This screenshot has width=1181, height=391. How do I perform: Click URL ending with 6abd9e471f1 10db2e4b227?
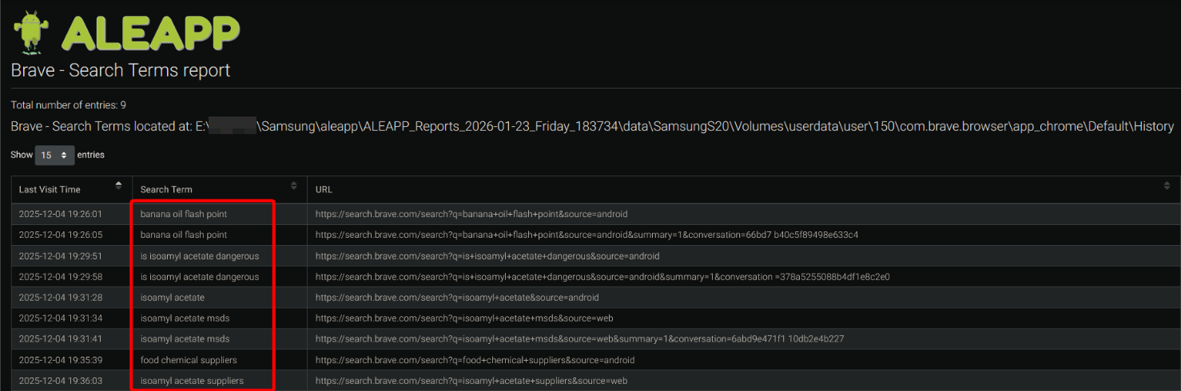[x=580, y=339]
